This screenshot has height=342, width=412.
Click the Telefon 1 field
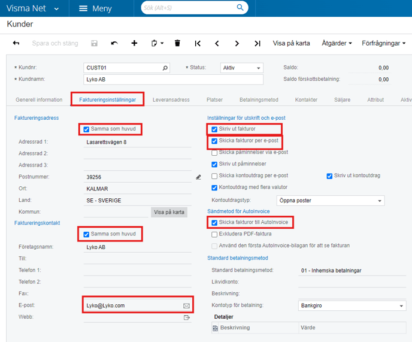pos(137,271)
